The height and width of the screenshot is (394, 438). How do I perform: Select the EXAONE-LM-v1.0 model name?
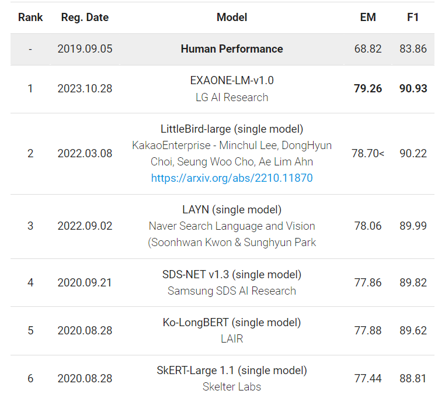click(232, 81)
